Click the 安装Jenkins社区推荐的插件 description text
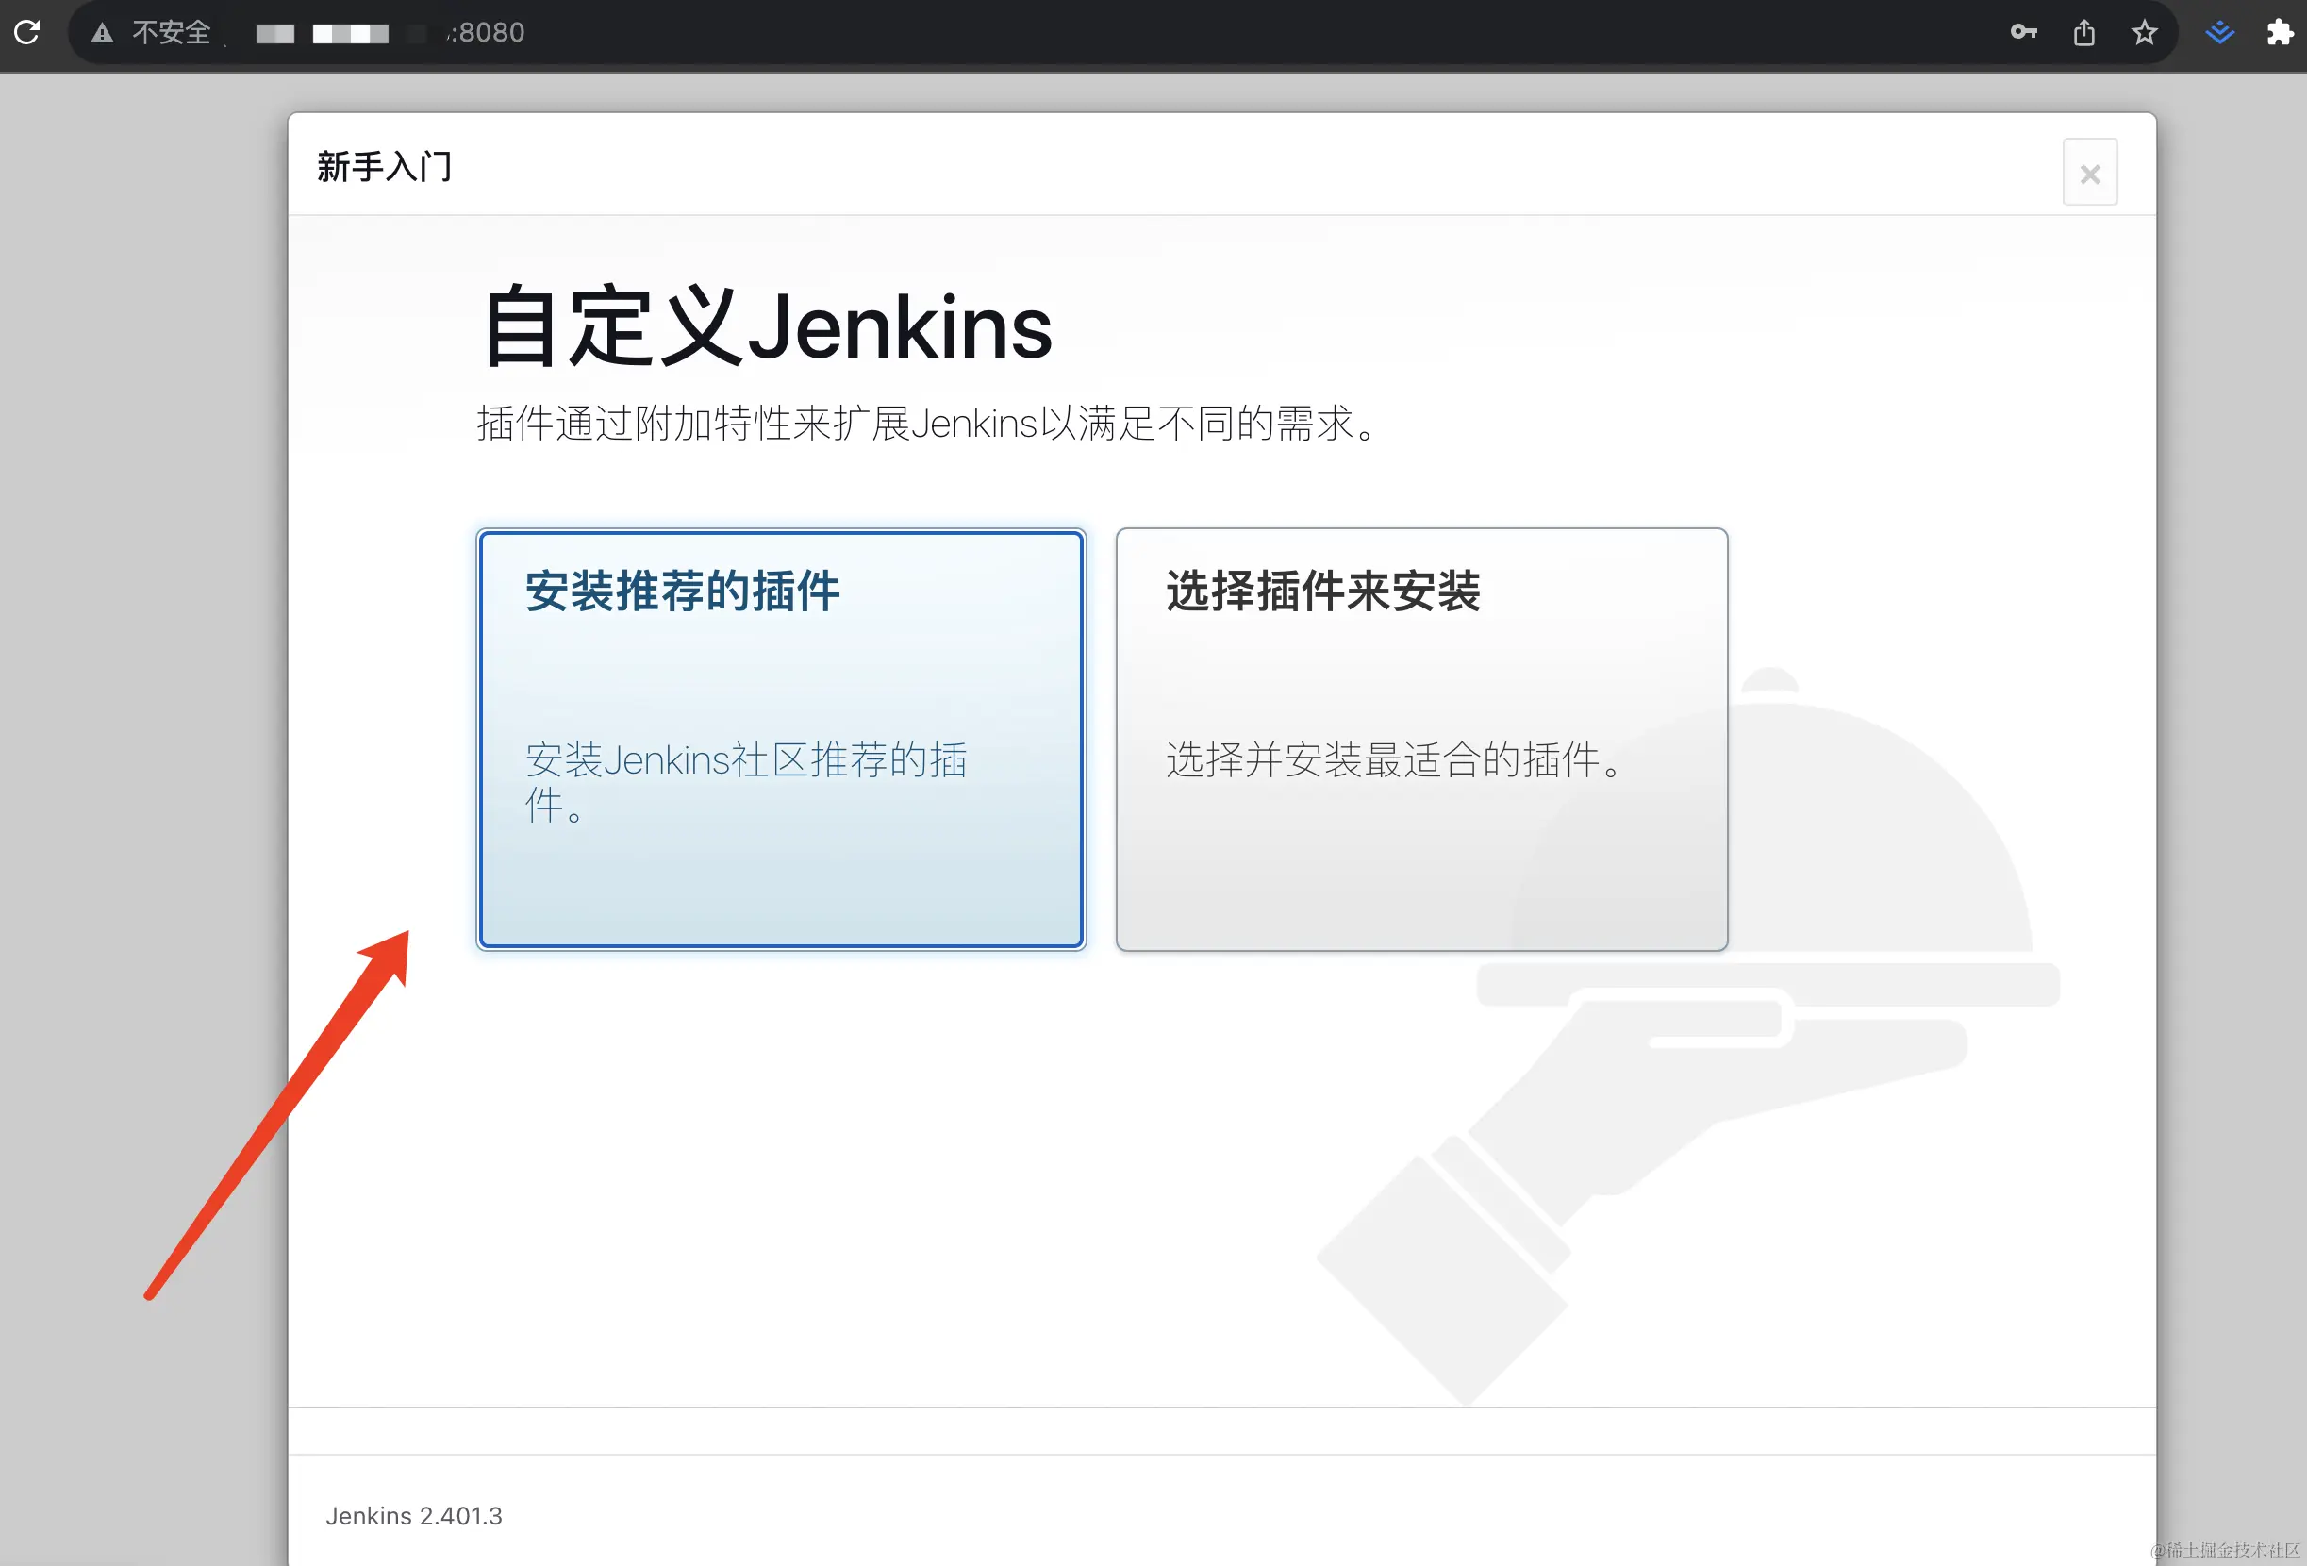2307x1566 pixels. point(744,760)
